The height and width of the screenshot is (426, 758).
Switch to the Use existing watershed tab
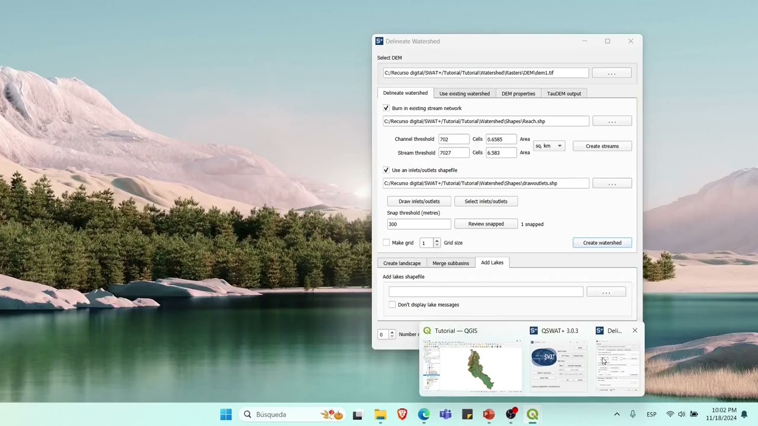coord(464,93)
